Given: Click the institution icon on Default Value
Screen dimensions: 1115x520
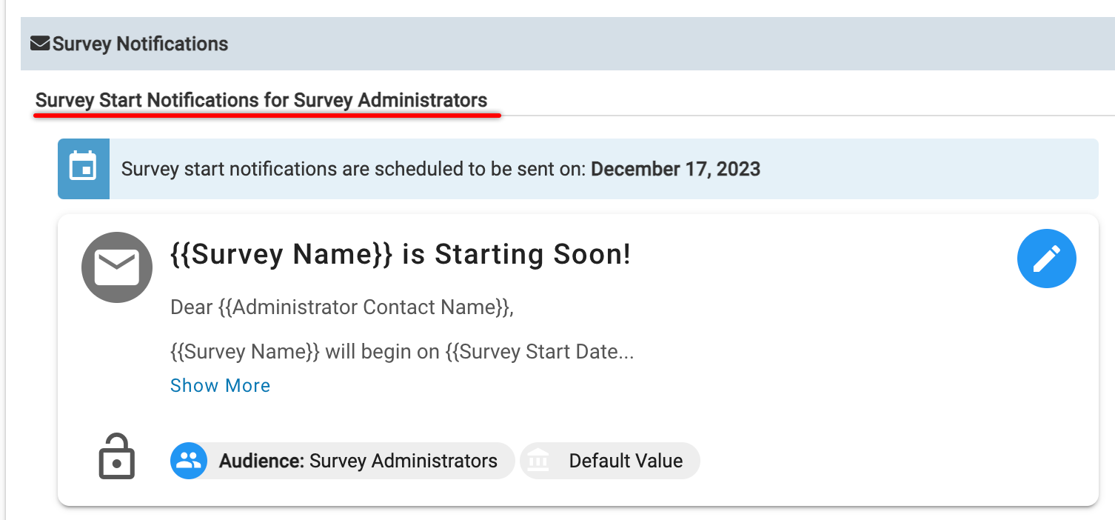Looking at the screenshot, I should 538,461.
